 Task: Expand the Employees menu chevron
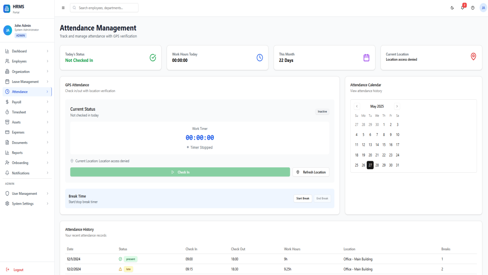47,61
